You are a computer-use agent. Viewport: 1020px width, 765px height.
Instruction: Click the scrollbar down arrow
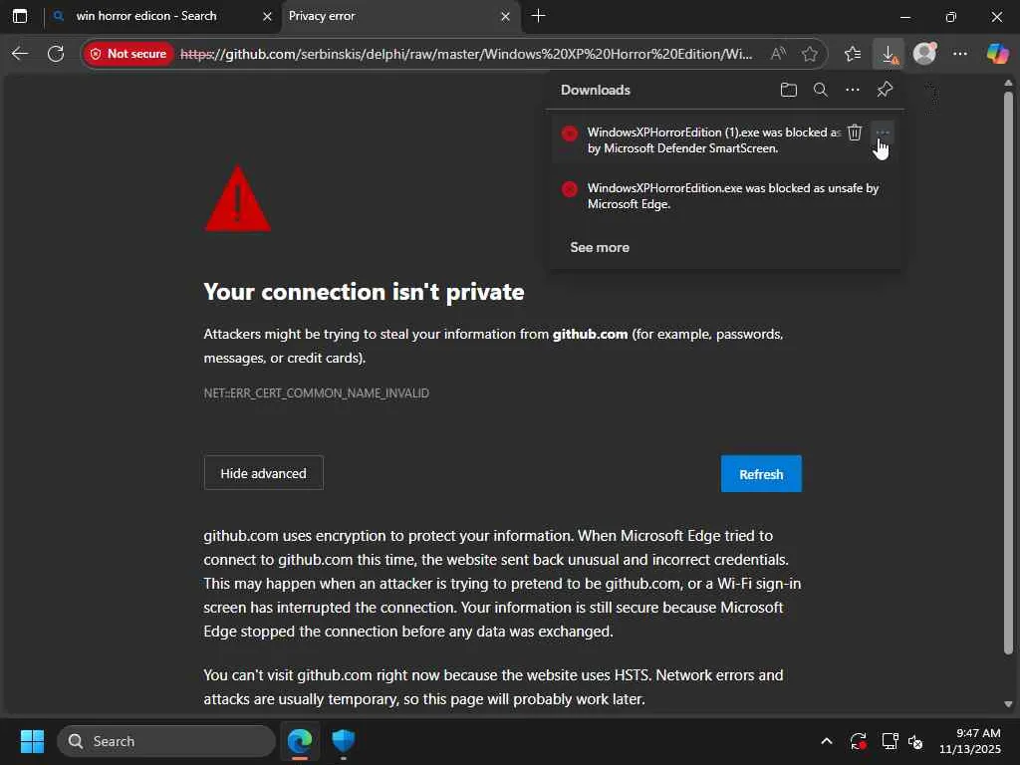(x=1008, y=704)
